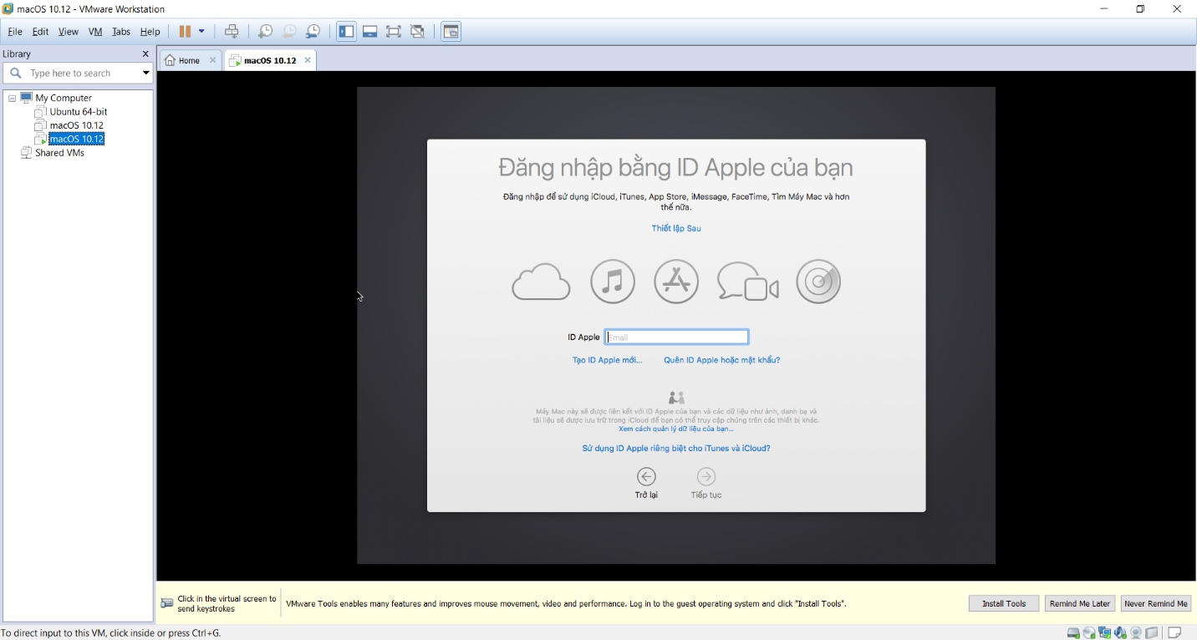Image resolution: width=1197 pixels, height=640 pixels.
Task: Select the unhighlighted macOS 10.12 tree entry
Action: [x=76, y=125]
